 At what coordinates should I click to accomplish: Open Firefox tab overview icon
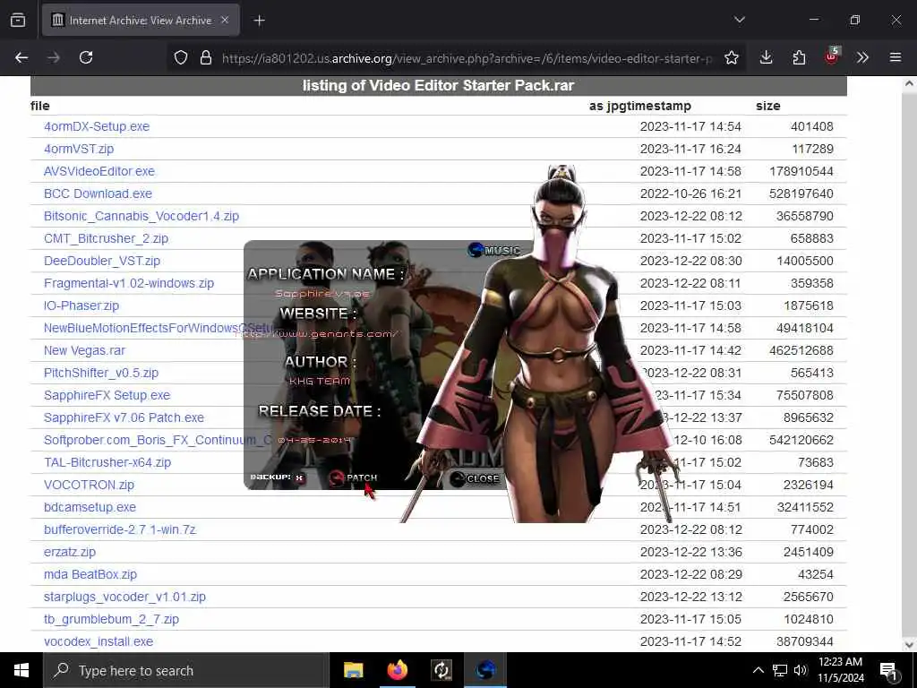[18, 20]
